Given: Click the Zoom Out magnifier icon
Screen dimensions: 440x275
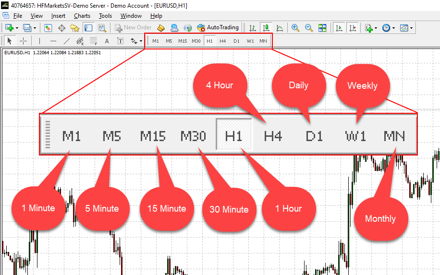Looking at the screenshot, I should 309,28.
